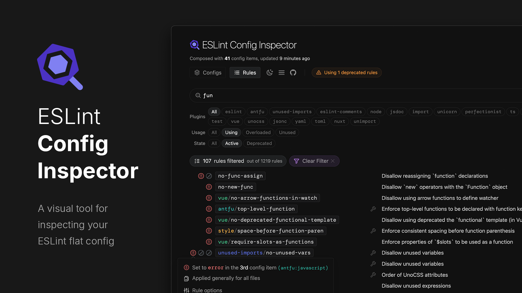
Task: Click the no-func-assign rule row
Action: pos(240,176)
